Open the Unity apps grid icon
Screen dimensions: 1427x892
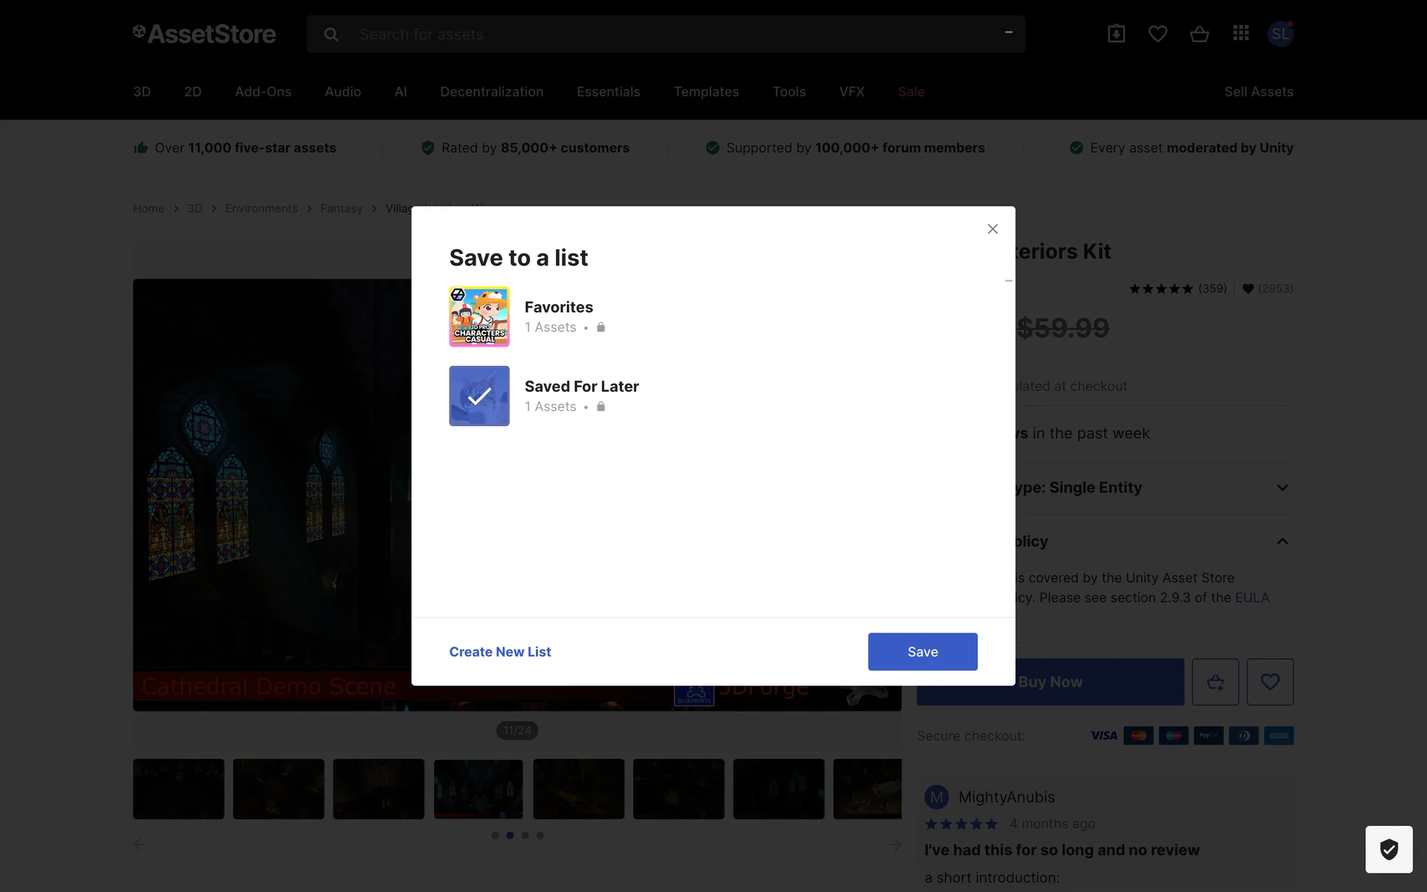click(x=1240, y=33)
